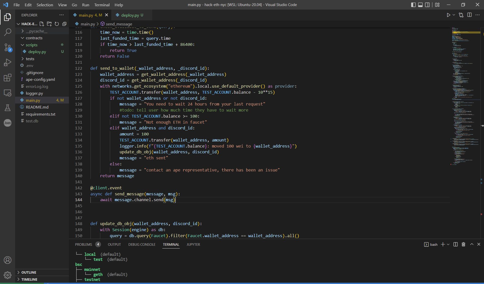Viewport: 484px width, 284px height.
Task: Open Run and Debug view
Action: (8, 62)
